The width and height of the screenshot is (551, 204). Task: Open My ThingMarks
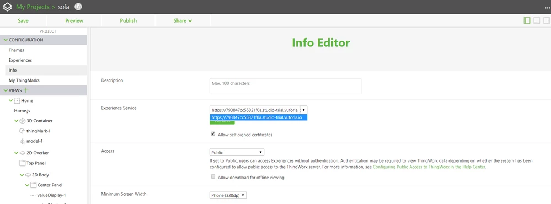(x=24, y=80)
